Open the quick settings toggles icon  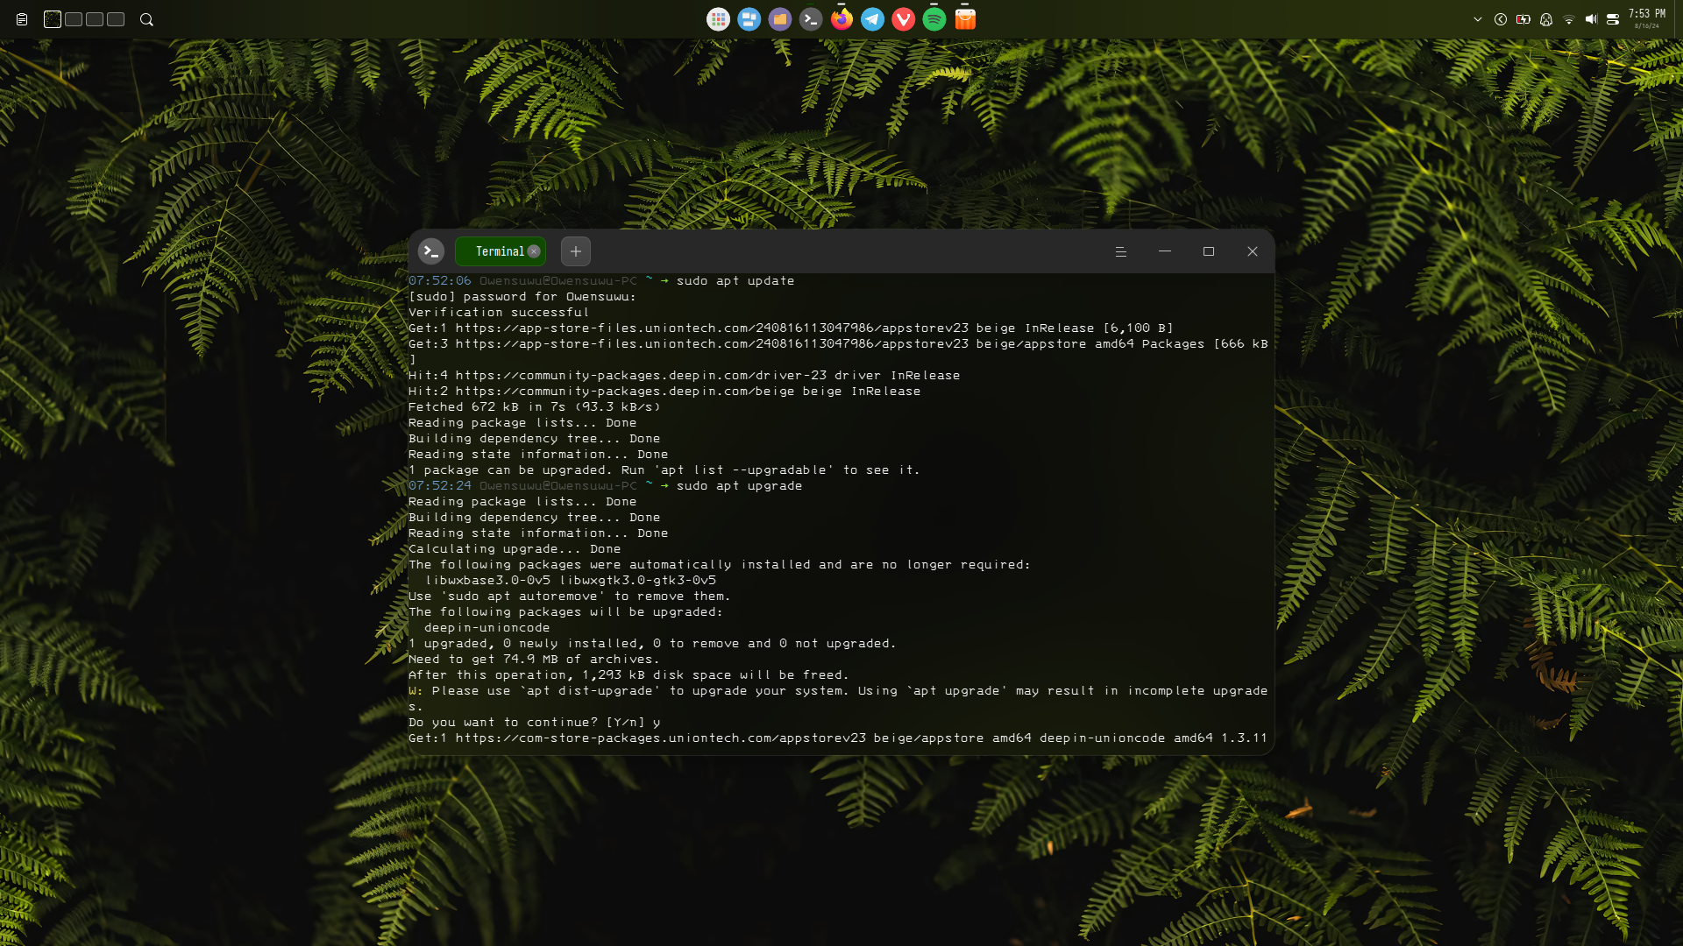pyautogui.click(x=1612, y=19)
